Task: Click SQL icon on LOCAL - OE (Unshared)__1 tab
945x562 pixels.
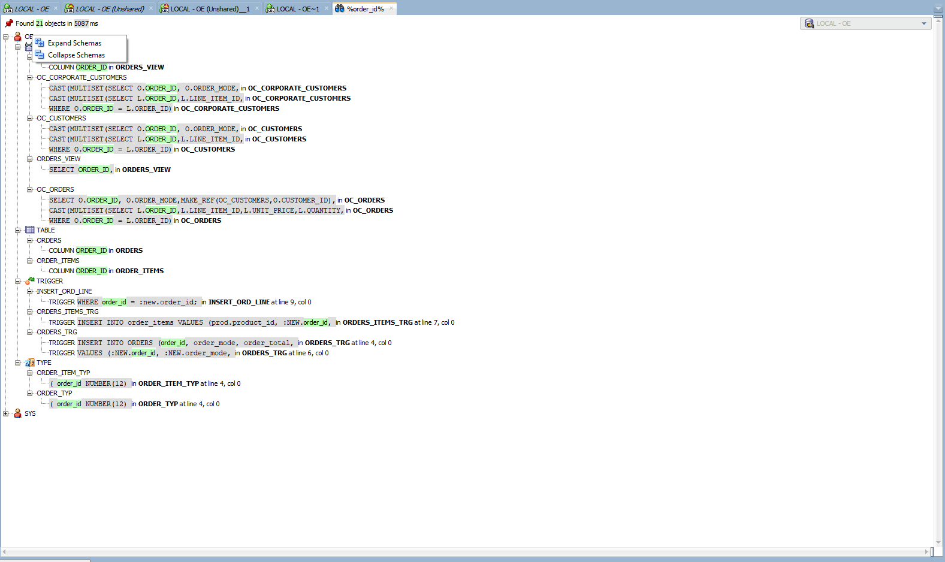Action: [164, 9]
